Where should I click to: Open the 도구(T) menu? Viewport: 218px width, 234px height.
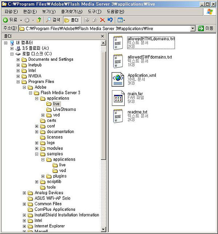click(x=94, y=12)
